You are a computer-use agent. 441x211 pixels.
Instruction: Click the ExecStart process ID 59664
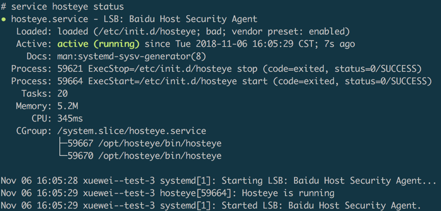point(70,81)
